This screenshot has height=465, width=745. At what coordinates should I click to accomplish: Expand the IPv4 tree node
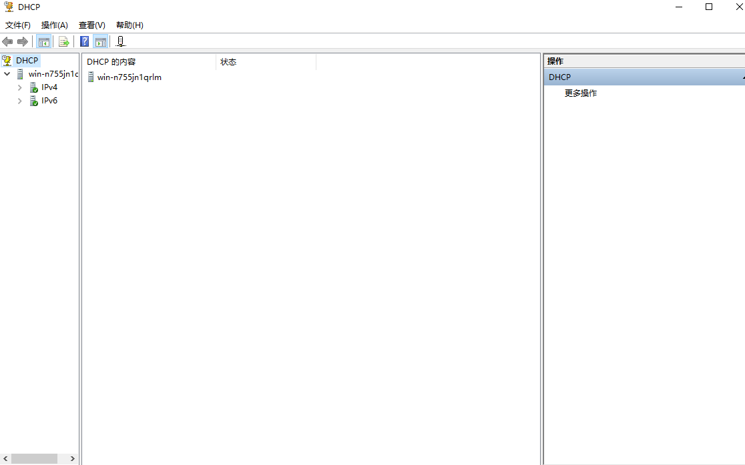tap(19, 87)
